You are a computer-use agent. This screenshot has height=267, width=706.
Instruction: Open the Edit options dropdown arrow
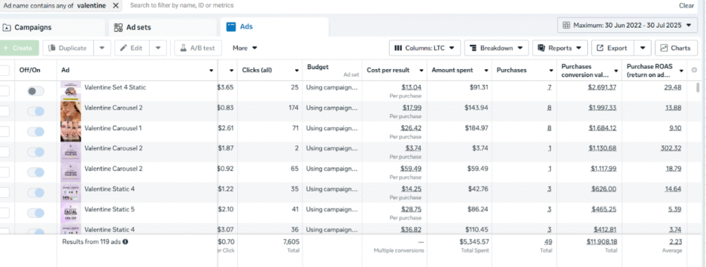158,48
